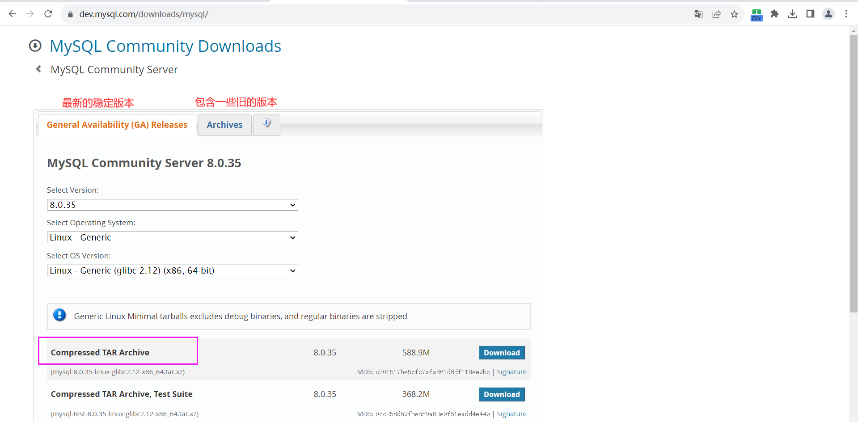Click the MD5 hash c201517be5cfc7afa861d8df118ee9bc
The width and height of the screenshot is (858, 422).
(433, 372)
